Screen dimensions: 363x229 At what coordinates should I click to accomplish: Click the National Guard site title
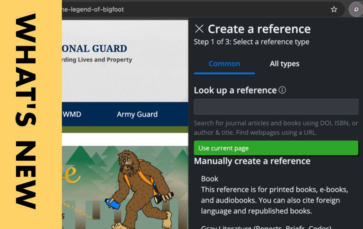[x=94, y=49]
